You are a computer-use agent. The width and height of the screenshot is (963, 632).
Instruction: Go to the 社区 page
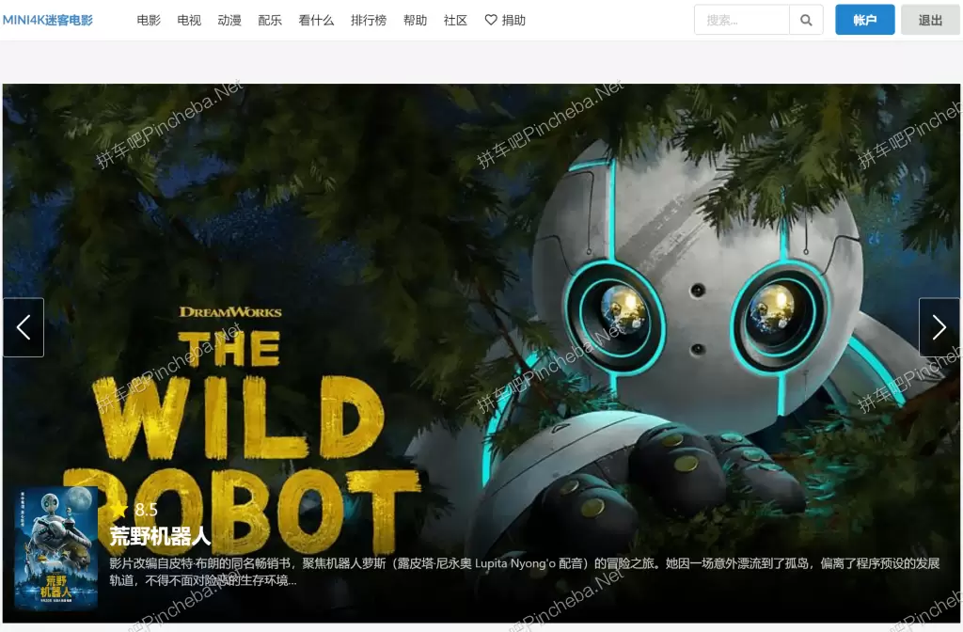pos(456,21)
